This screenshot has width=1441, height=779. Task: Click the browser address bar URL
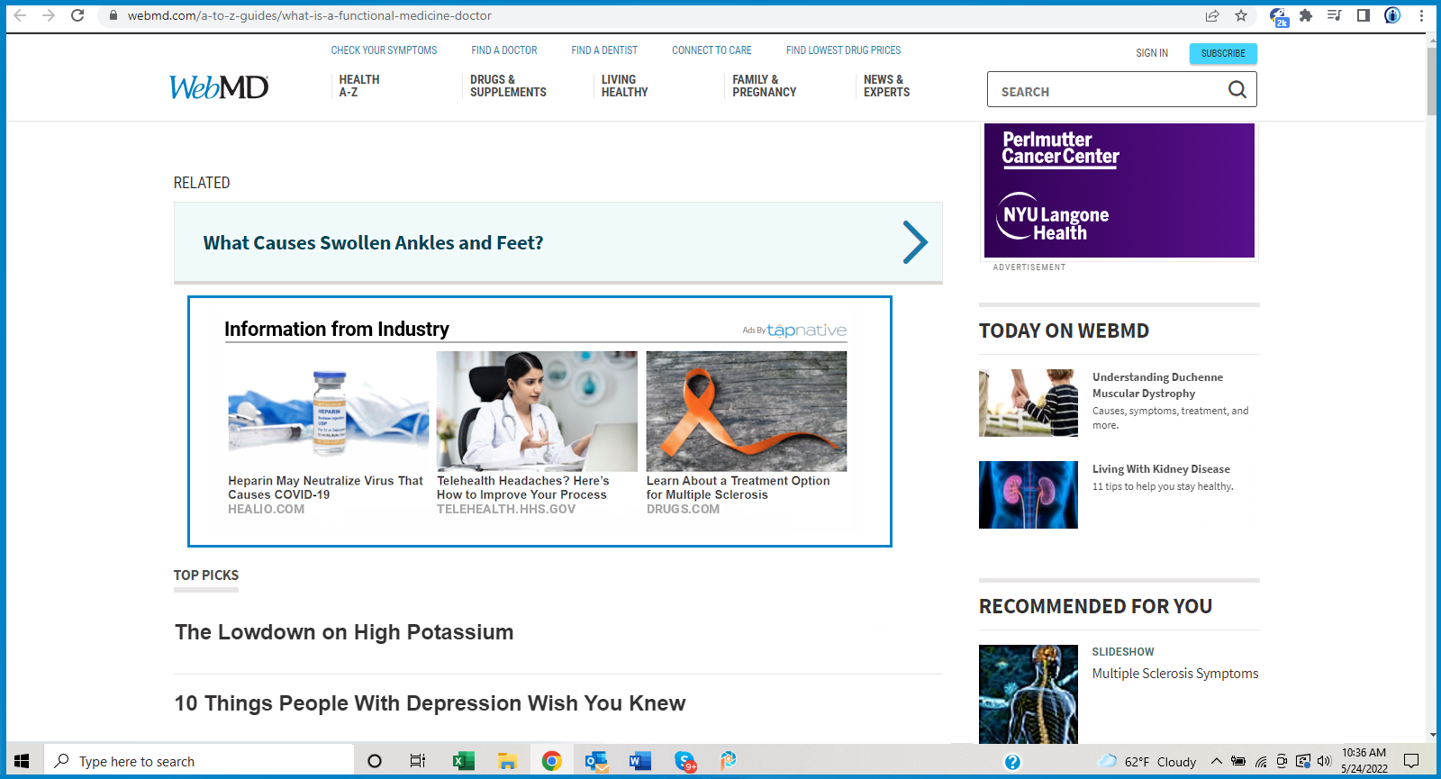[309, 15]
